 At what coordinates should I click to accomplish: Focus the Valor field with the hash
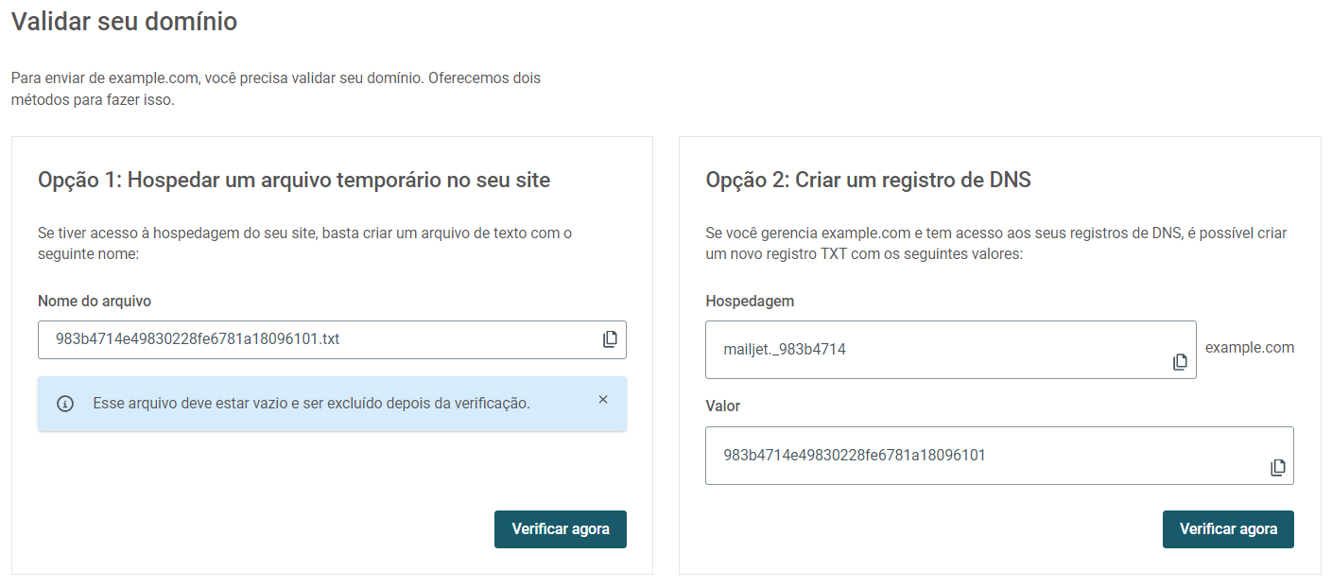pos(999,456)
